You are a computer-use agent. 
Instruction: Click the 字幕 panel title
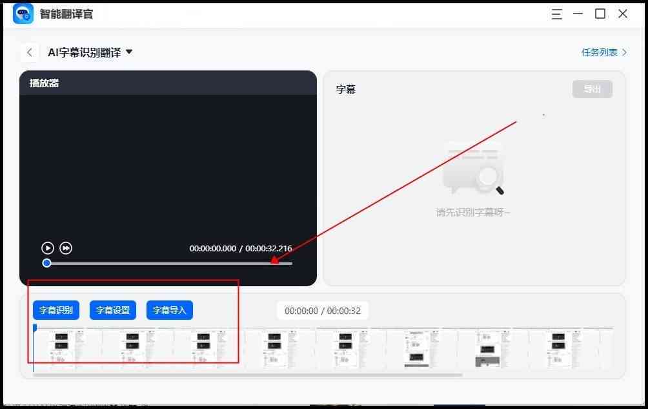click(346, 89)
